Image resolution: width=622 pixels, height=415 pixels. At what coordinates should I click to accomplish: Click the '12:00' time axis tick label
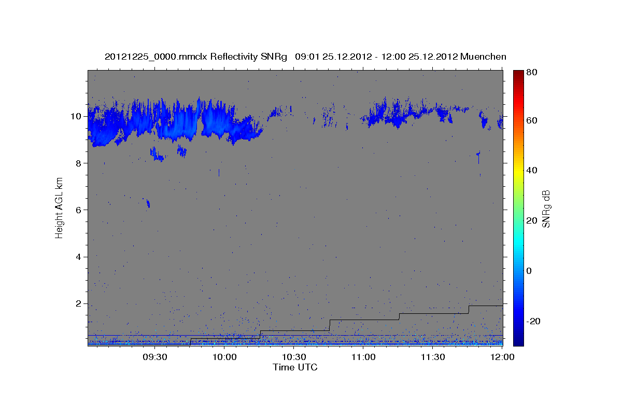502,357
